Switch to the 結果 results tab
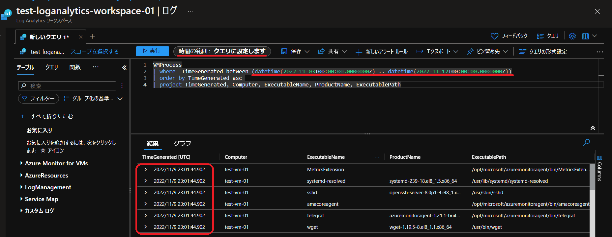612x237 pixels. (153, 143)
